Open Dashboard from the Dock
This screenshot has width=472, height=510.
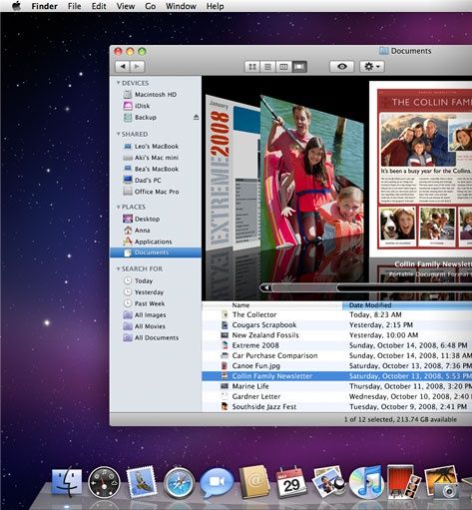(104, 483)
